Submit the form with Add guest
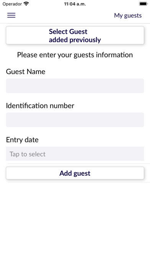 click(75, 173)
